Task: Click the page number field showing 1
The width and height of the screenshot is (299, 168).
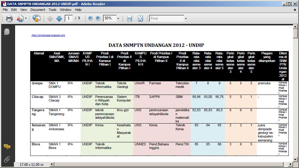Action: (x=69, y=18)
